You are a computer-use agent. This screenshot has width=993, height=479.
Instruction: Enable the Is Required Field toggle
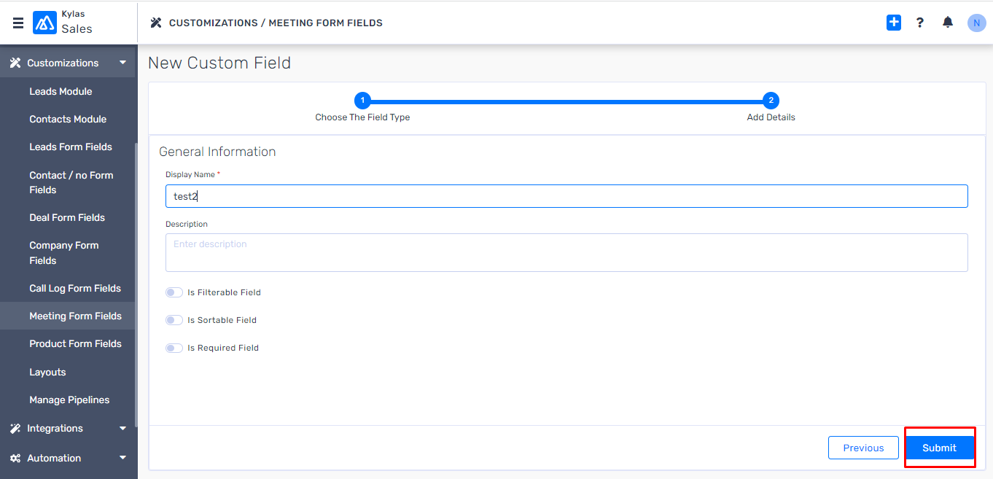click(x=174, y=348)
